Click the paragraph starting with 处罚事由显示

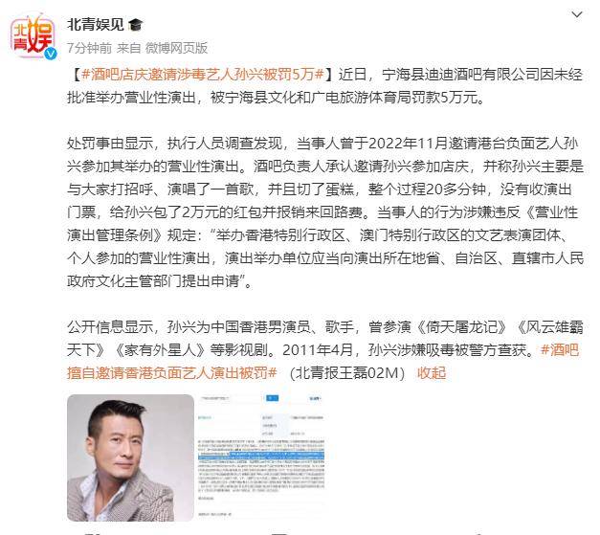pyautogui.click(x=325, y=212)
